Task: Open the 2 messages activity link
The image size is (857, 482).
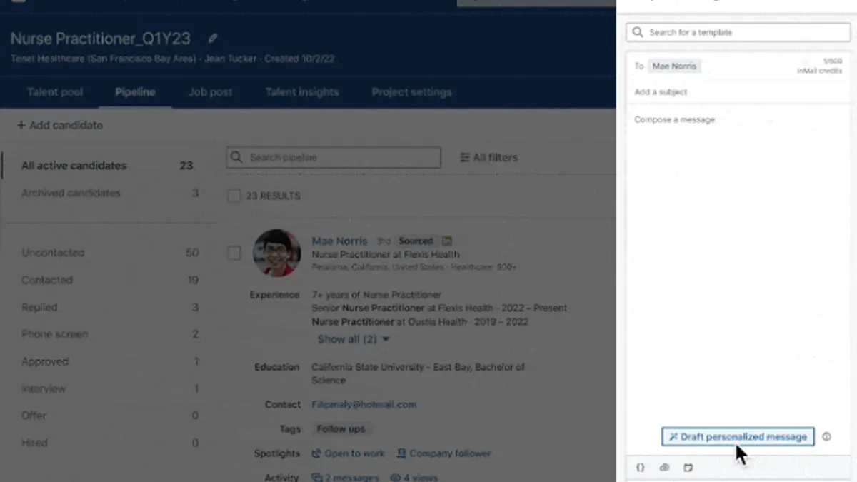Action: 345,478
